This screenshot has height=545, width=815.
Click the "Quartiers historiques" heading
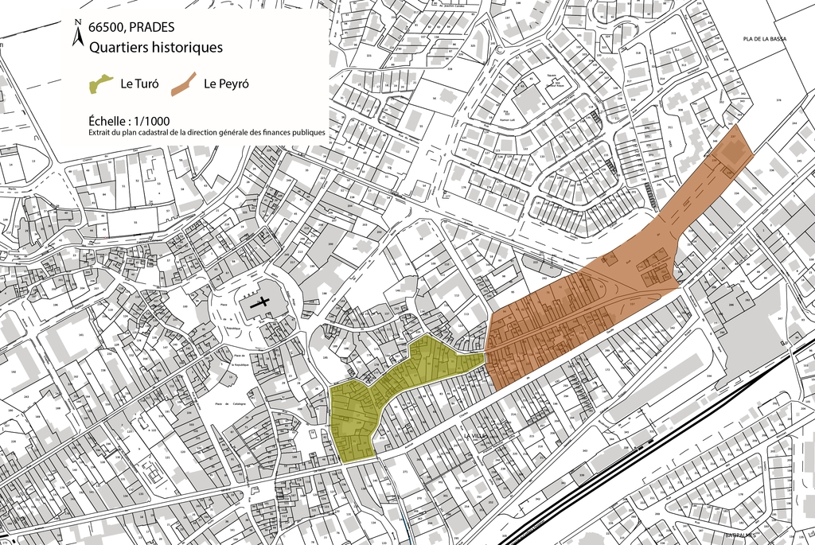click(x=156, y=47)
